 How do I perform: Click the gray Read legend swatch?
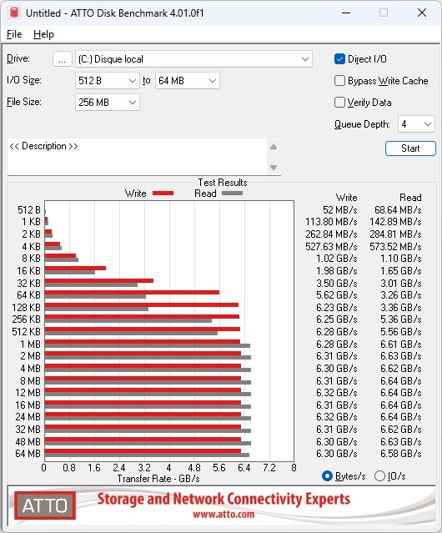[x=233, y=193]
